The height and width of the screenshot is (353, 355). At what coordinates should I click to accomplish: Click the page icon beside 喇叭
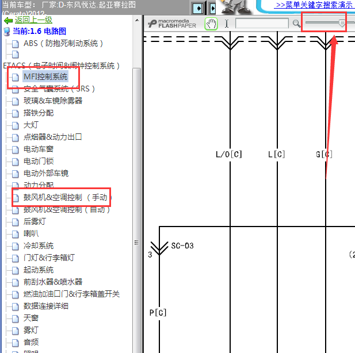tap(15, 234)
